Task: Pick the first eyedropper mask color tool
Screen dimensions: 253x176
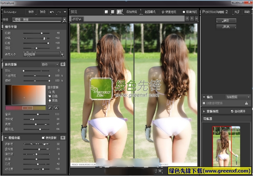Action: click(x=50, y=107)
